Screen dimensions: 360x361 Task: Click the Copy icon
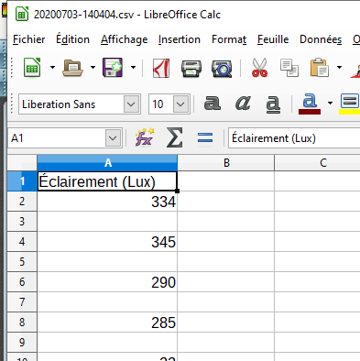pyautogui.click(x=289, y=68)
